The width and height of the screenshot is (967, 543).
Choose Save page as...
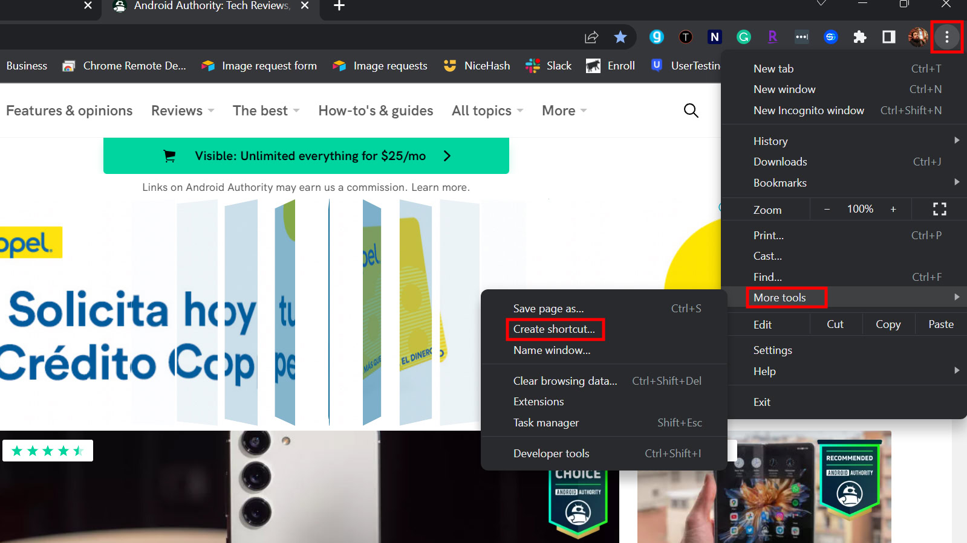click(x=604, y=309)
